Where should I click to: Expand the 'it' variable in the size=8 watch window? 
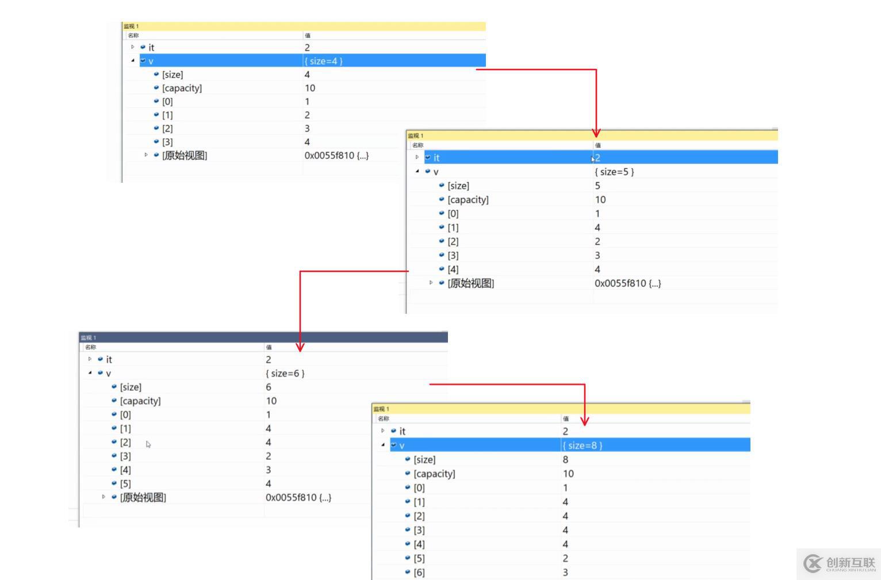point(382,431)
